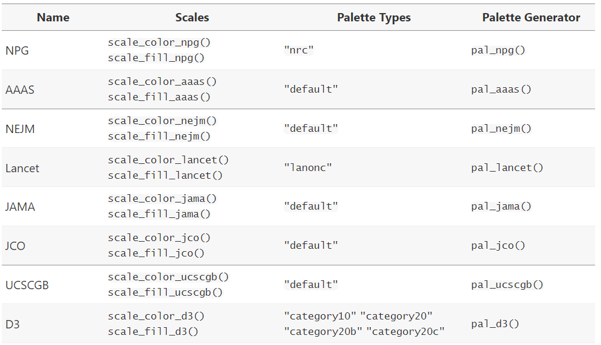Select the scale_color_lancet() code text

pos(168,160)
